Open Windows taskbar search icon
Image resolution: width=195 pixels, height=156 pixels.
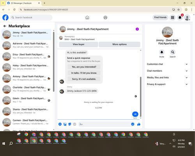[11, 144]
